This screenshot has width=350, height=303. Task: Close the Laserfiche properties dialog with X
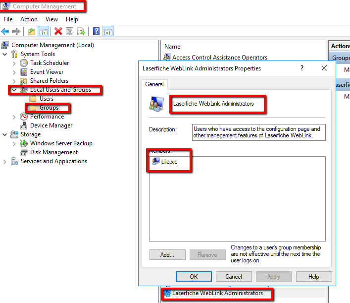click(324, 68)
